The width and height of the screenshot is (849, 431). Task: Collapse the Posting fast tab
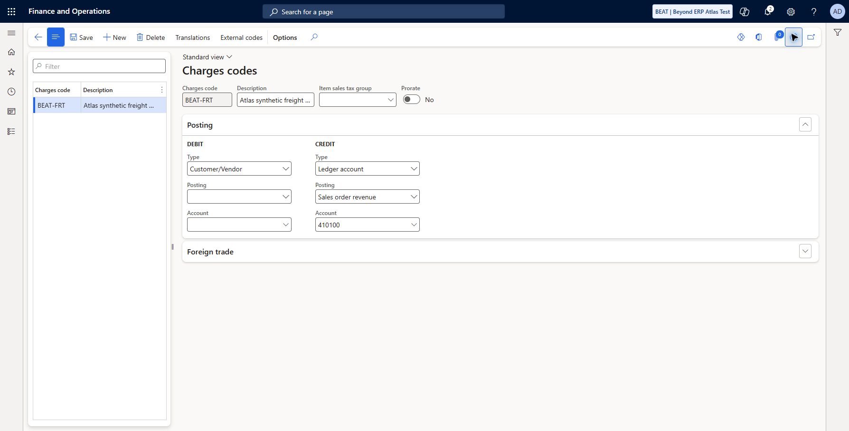(805, 125)
